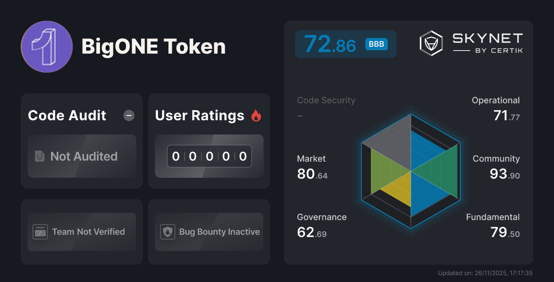The image size is (554, 282).
Task: Click the minus badge on the Code Audit card
Action: [129, 115]
